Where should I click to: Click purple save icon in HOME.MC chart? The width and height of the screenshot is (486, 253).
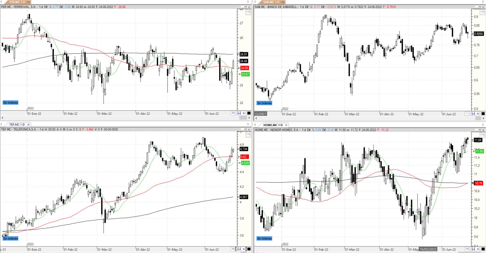473,249
